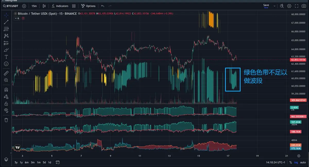The width and height of the screenshot is (309, 167).
Task: Set the date range to 1m
Action: pos(39,162)
